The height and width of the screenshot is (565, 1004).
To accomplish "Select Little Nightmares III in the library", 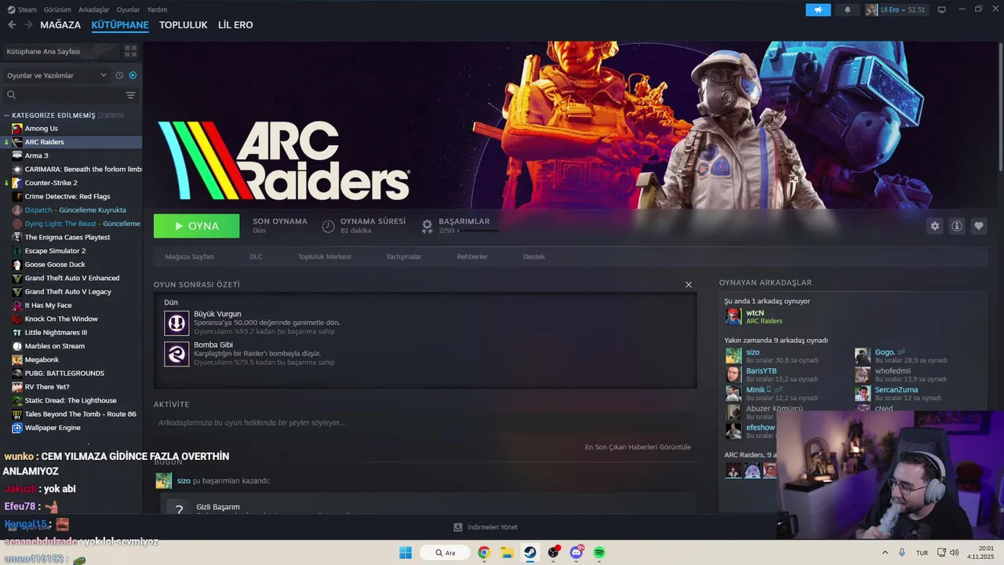I will 56,333.
